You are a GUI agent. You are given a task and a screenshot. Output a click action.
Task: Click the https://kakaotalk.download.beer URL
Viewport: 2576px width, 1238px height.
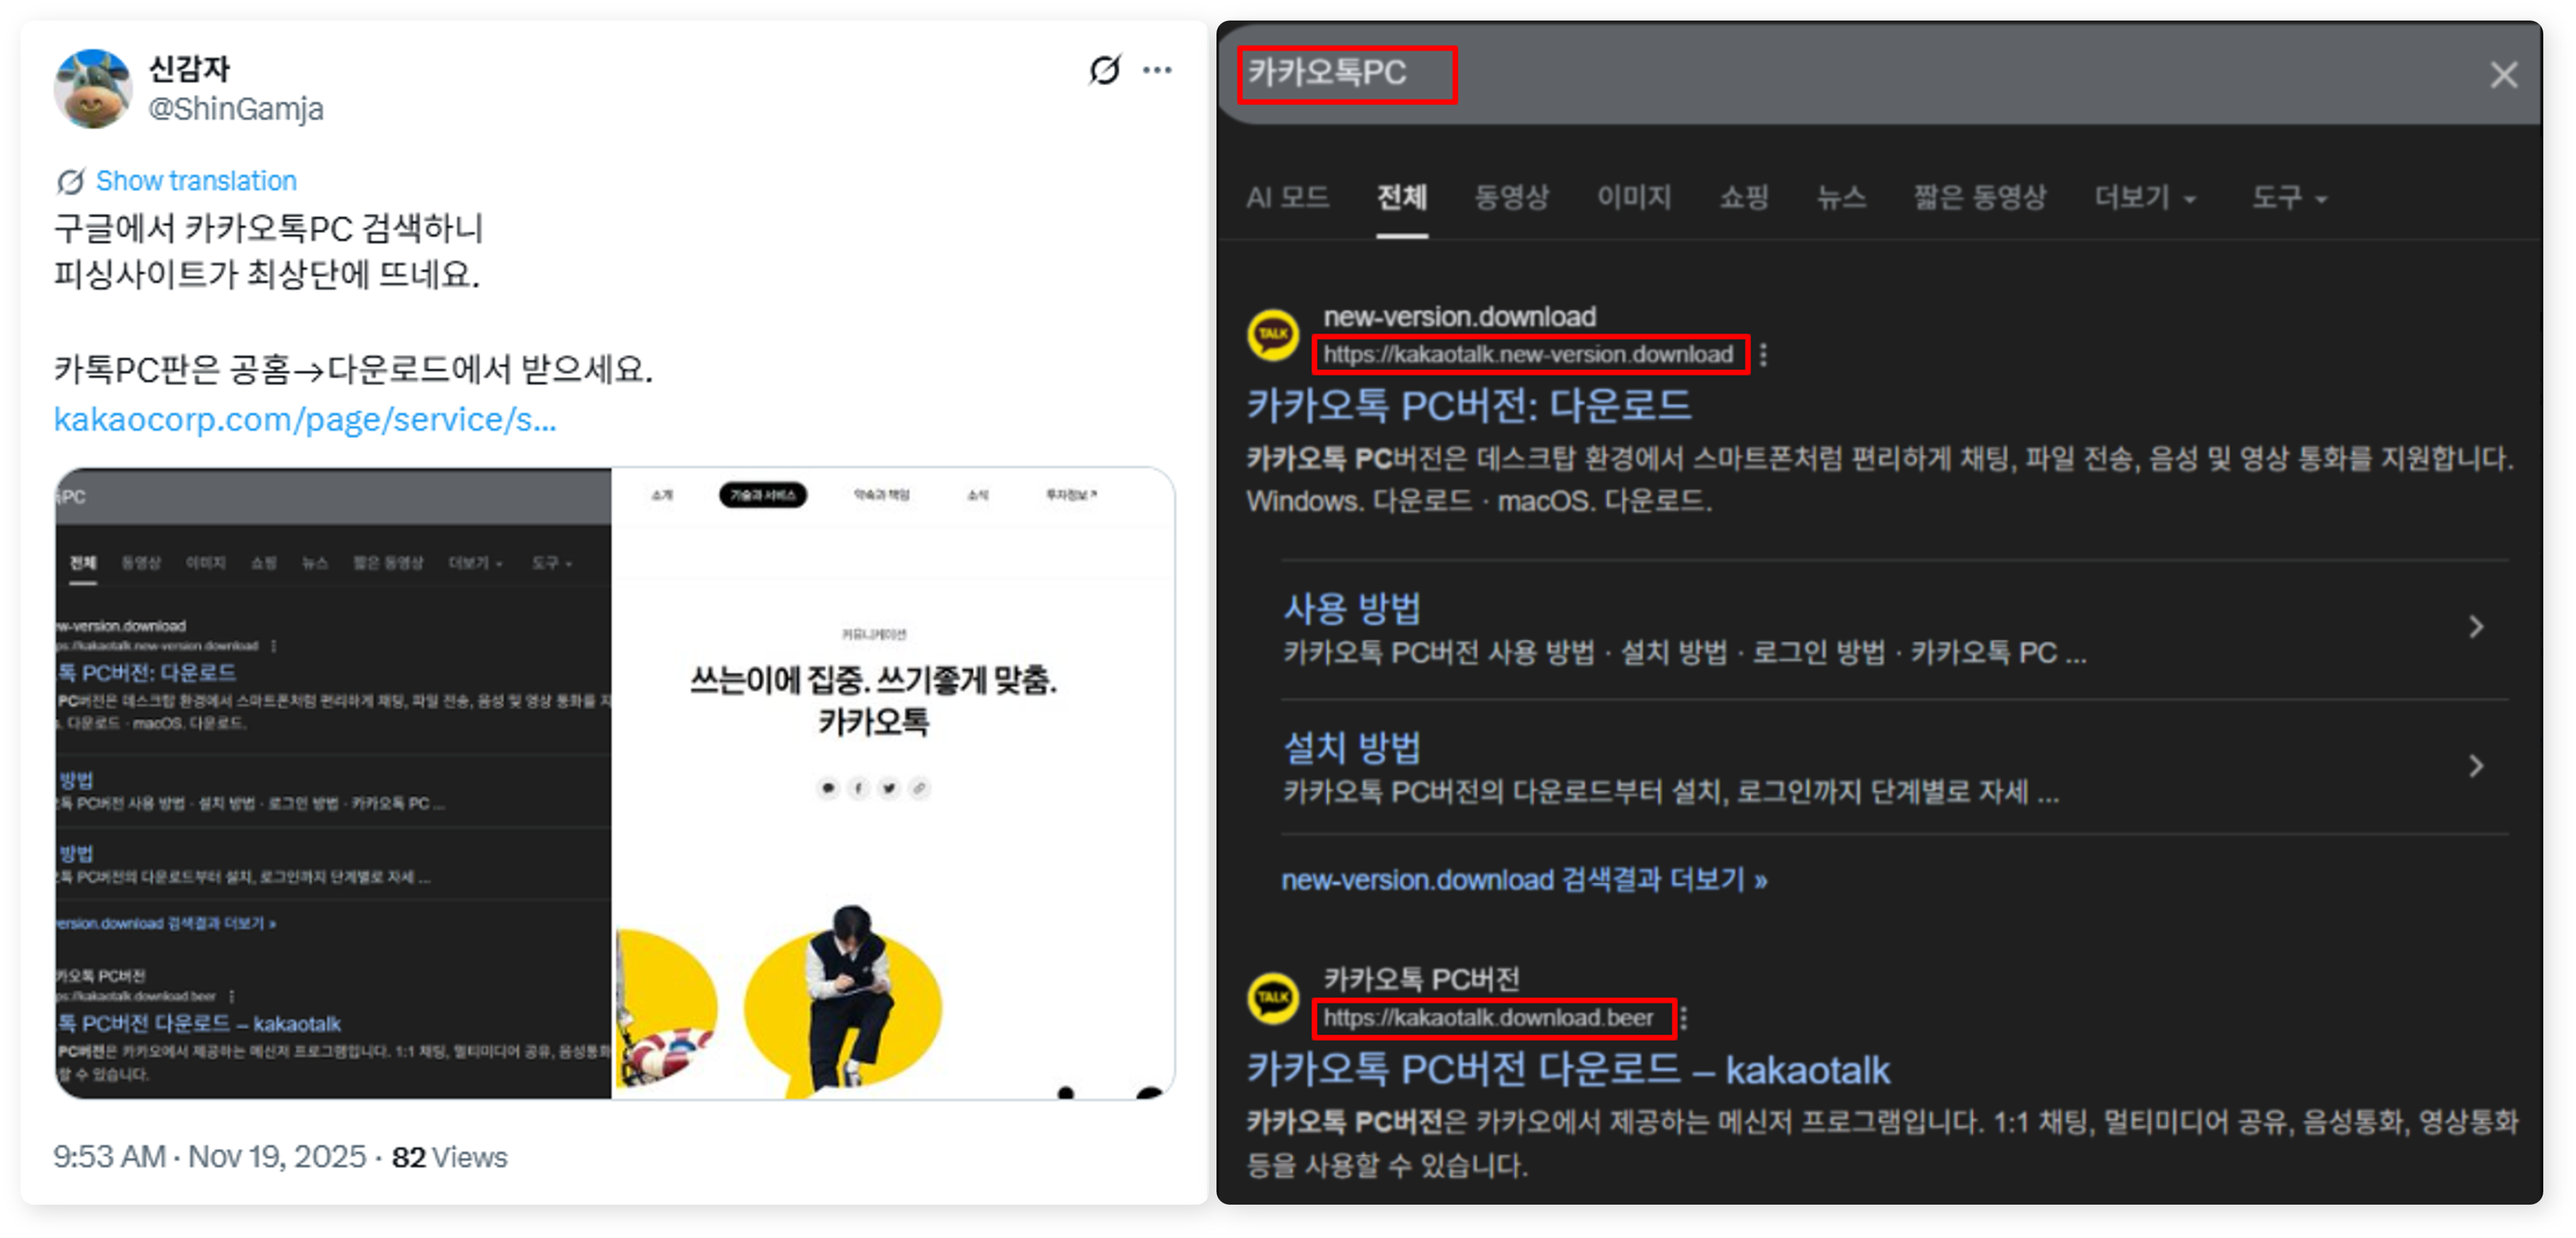pyautogui.click(x=1489, y=1018)
